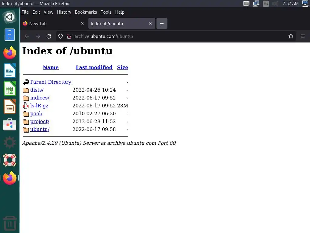Open the network connections tray icon
Screen dimensions: 310x233
(256, 4)
